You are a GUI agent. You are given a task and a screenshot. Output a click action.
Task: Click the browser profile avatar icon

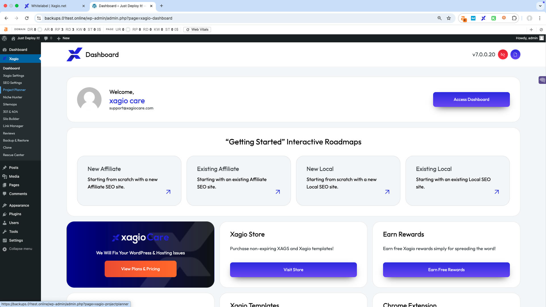[530, 18]
